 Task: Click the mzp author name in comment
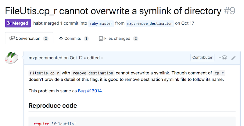(33, 58)
